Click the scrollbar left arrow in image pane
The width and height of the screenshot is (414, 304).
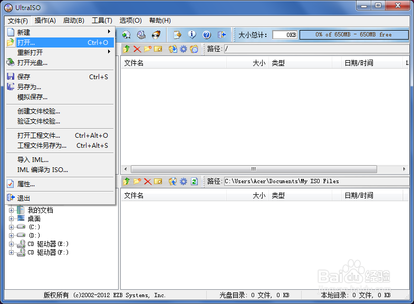(x=126, y=169)
